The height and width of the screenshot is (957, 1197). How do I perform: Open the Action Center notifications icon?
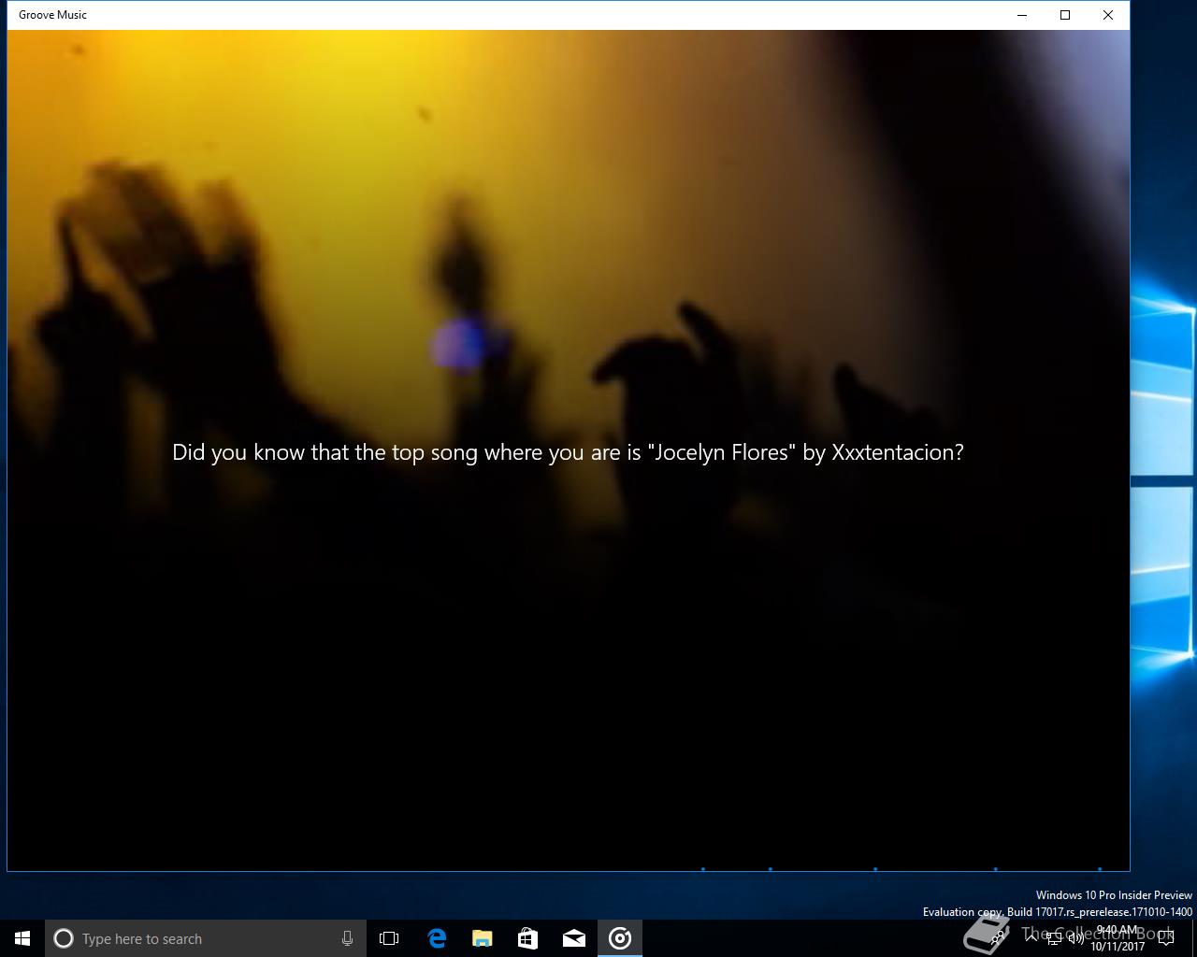coord(1166,938)
